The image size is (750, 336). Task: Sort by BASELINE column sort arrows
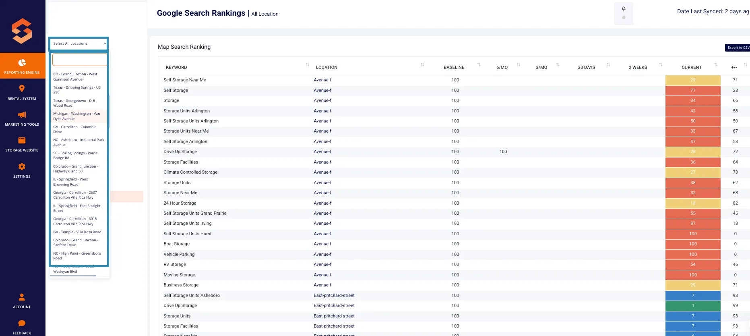(479, 65)
